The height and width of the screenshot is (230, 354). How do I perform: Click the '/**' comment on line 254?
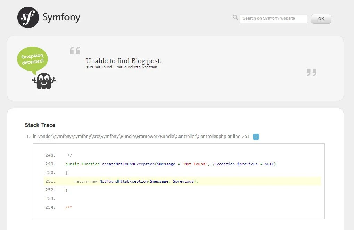click(x=69, y=207)
